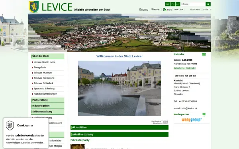The width and height of the screenshot is (239, 149).
Task: Open the detaillierter Kalender link
Action: 184,68
